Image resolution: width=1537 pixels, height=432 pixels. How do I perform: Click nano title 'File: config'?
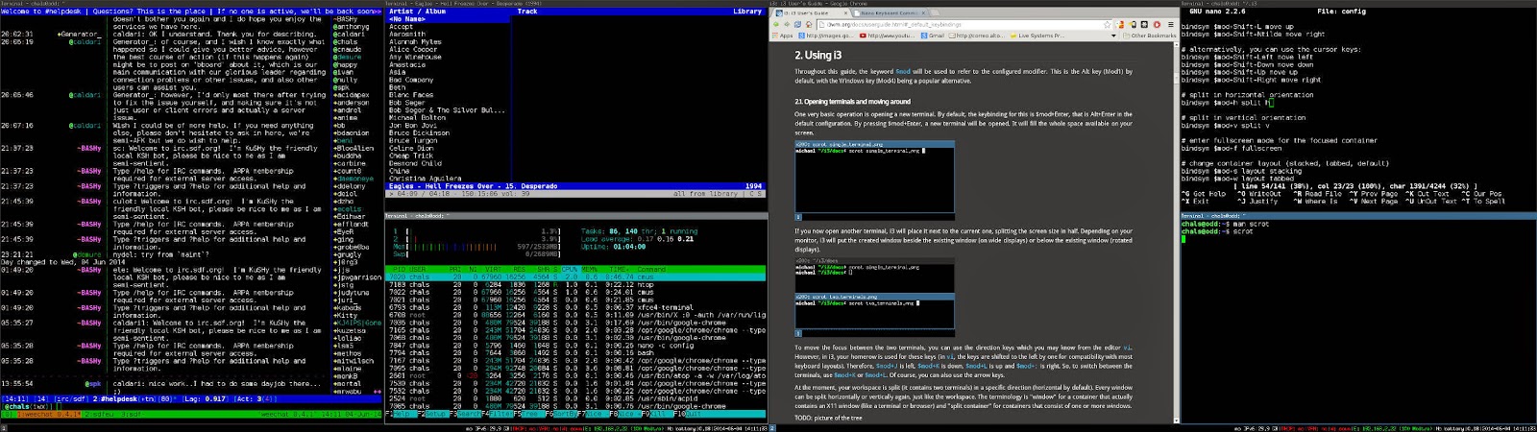pyautogui.click(x=1341, y=12)
